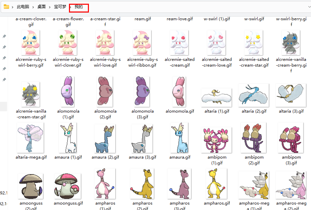
Task: Navigate to 此电脑 in the address bar
Action: pyautogui.click(x=23, y=7)
